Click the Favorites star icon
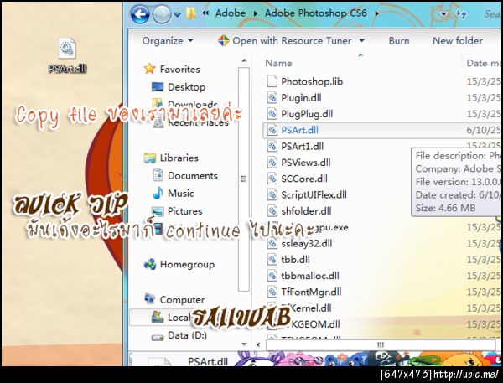 coord(149,69)
